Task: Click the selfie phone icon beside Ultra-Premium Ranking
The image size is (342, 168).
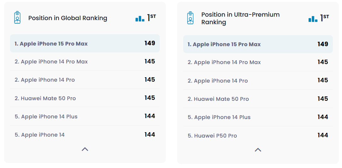Action: click(x=190, y=18)
